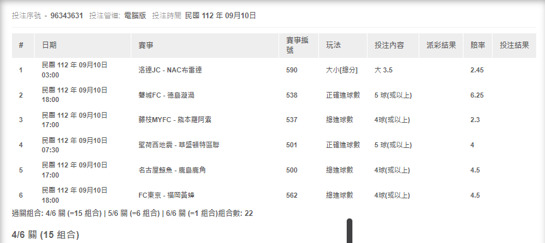Click match code 500

coord(292,170)
